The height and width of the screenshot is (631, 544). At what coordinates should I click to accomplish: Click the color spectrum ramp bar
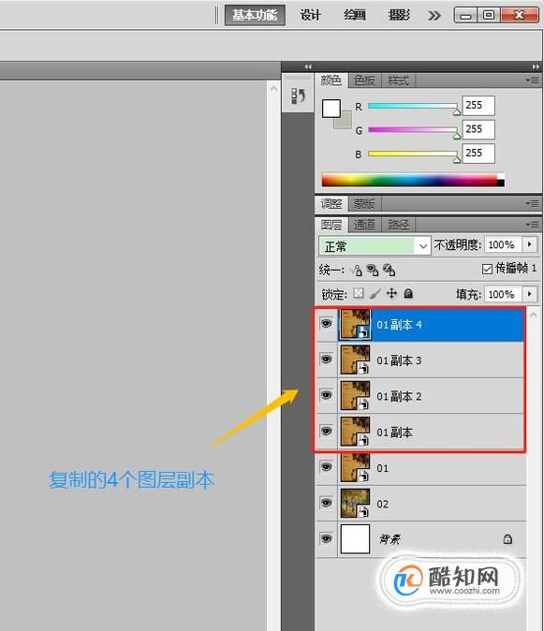tap(413, 180)
